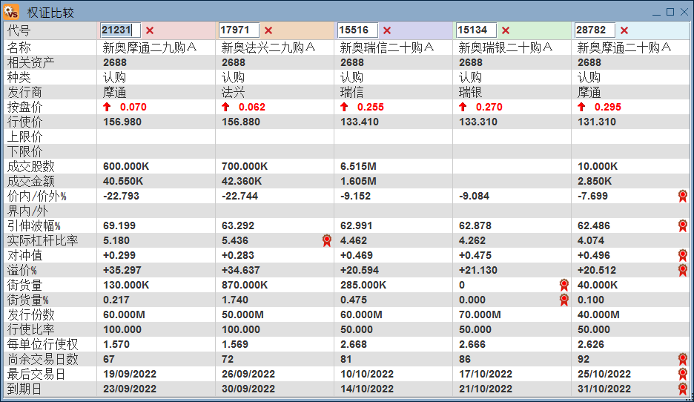Select the 15134 code input field
This screenshot has height=402, width=694.
tap(476, 30)
